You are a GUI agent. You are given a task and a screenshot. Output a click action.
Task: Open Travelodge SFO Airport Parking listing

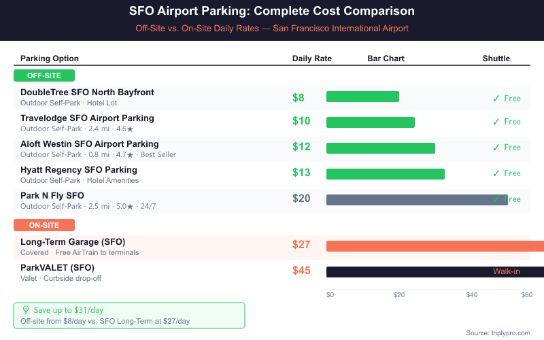coord(87,118)
